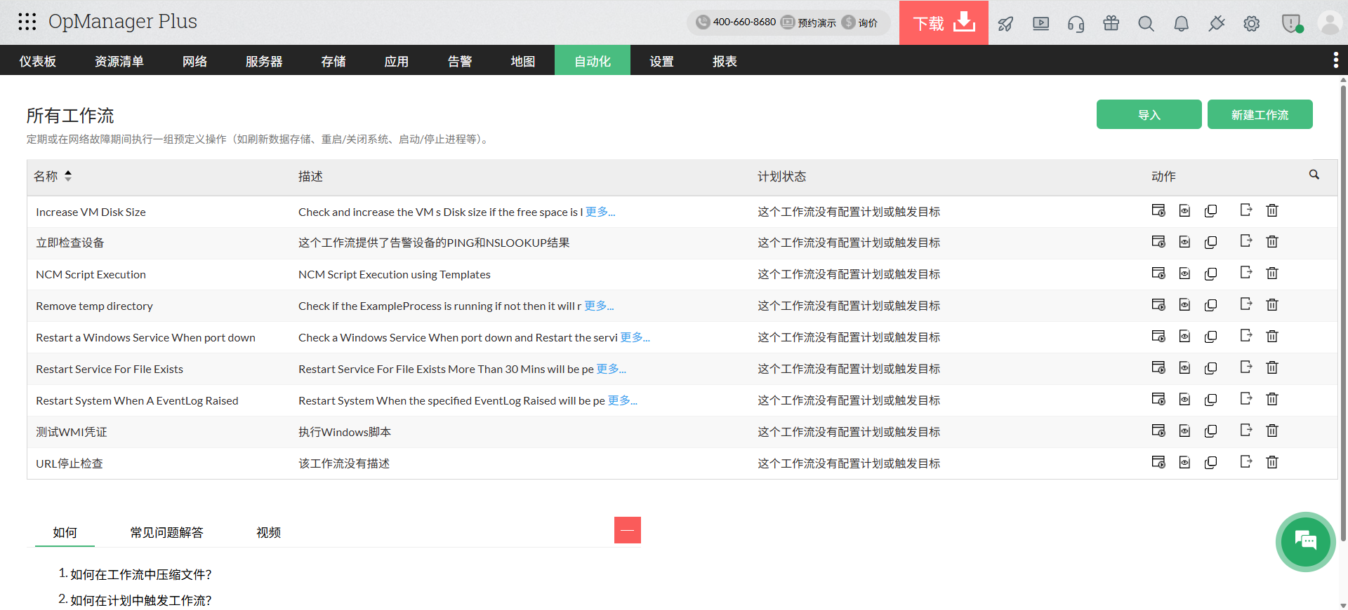Delete Restart System When A EventLog workflow
Viewport: 1348px width, 610px height.
click(1272, 399)
